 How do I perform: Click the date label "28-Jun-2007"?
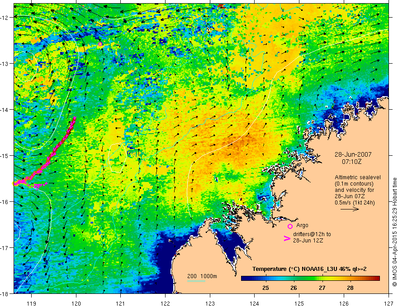point(353,154)
